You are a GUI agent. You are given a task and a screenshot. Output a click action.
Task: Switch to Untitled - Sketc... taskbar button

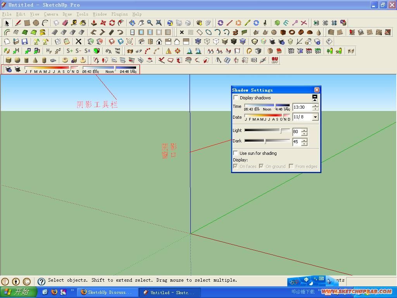pos(170,292)
